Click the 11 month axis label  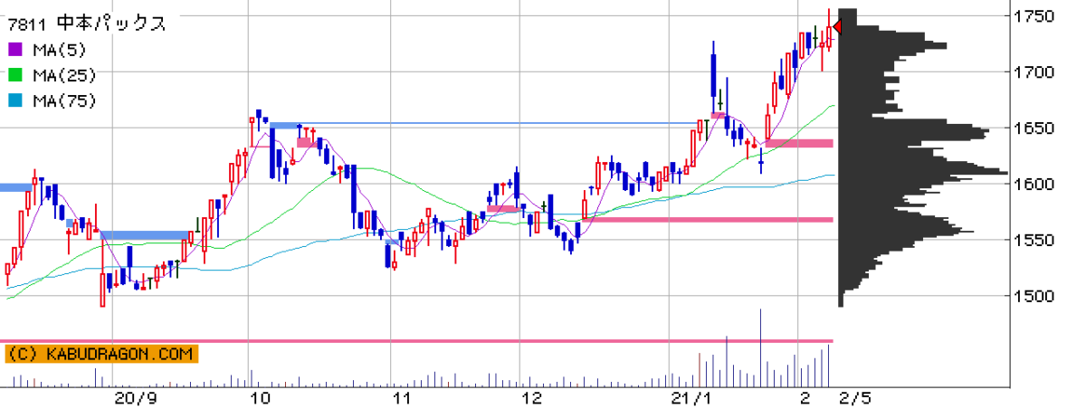point(401,398)
